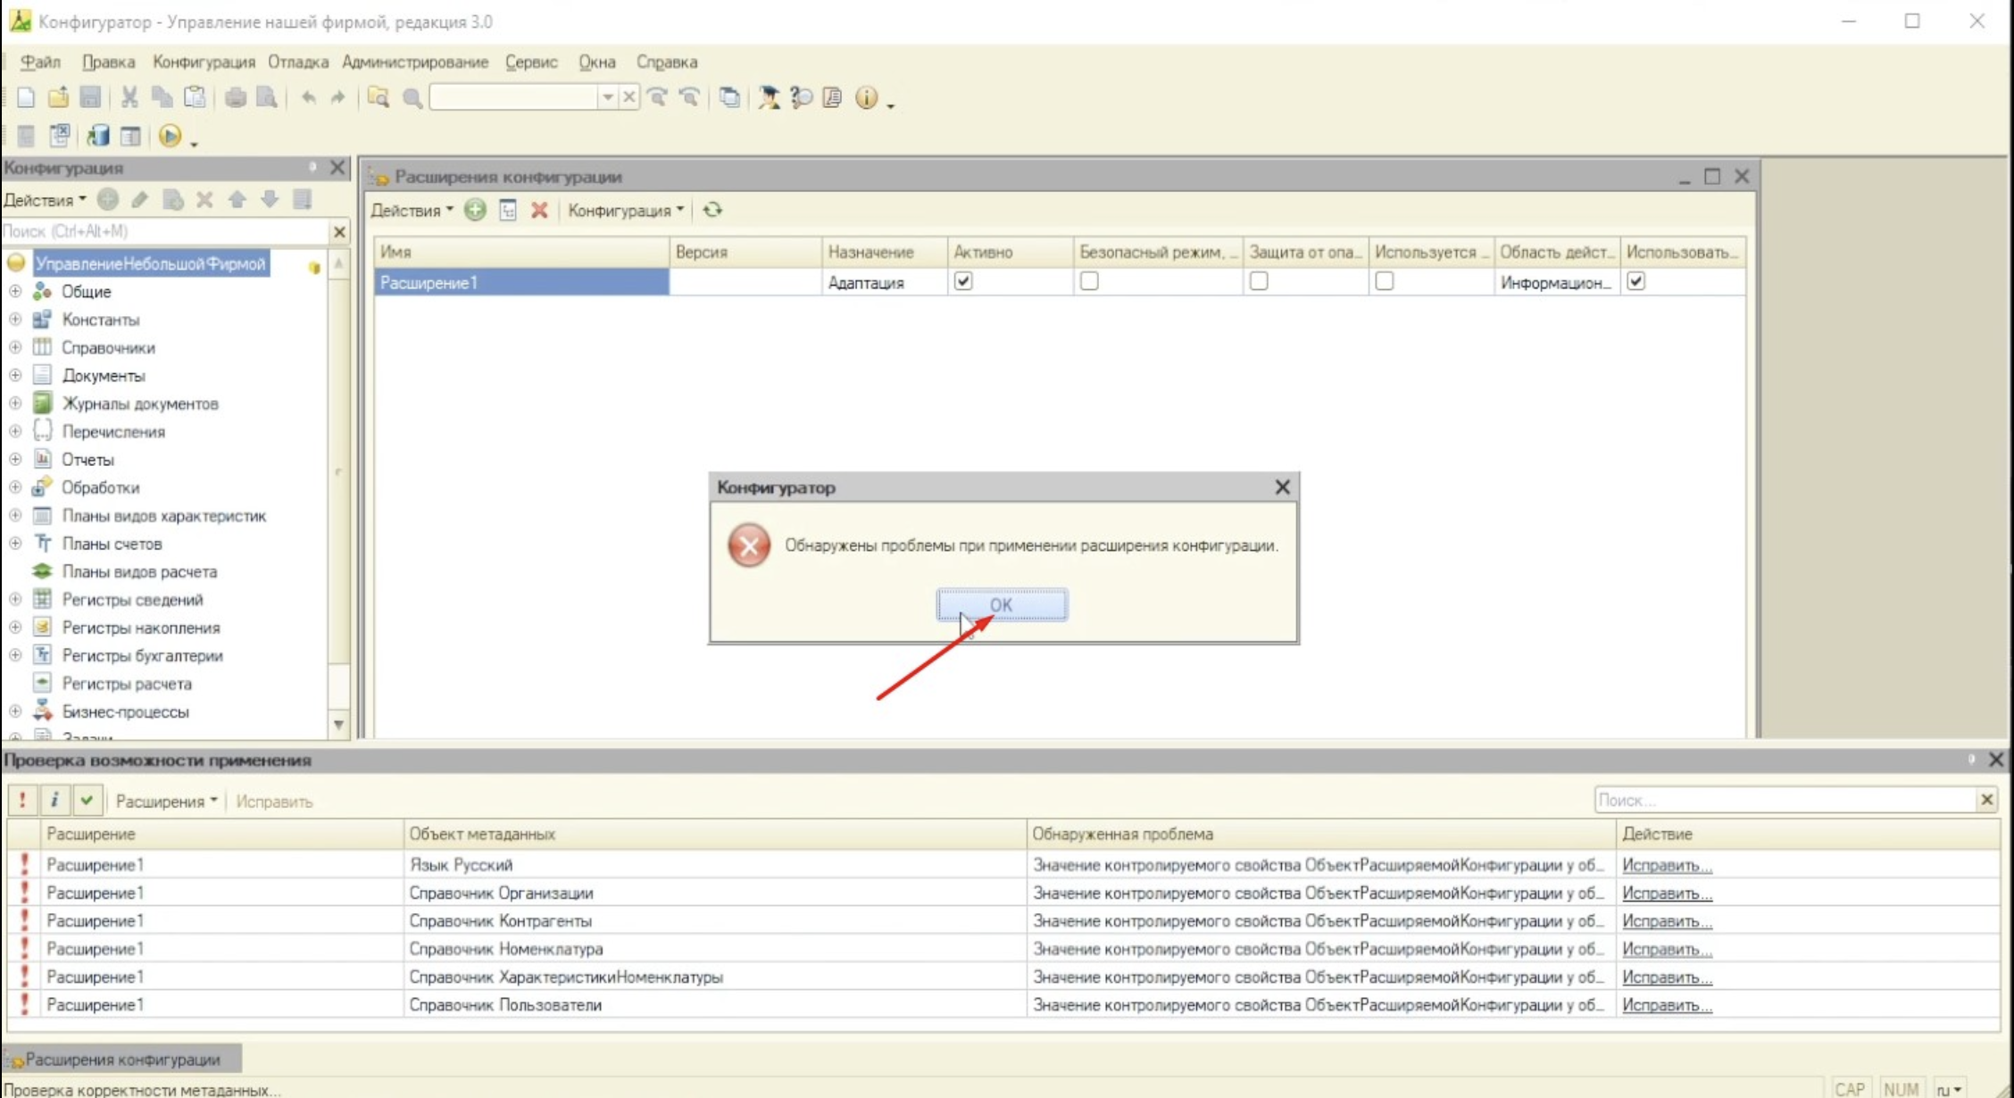Screen dimensions: 2014x1098
Task: Click Исправить link for Справочник Номенклатура
Action: (1667, 949)
